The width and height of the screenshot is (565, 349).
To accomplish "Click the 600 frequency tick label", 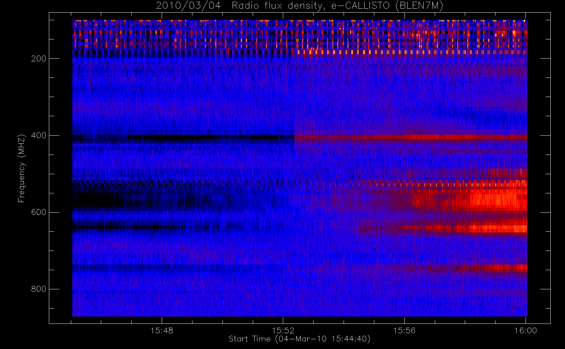I will point(38,212).
